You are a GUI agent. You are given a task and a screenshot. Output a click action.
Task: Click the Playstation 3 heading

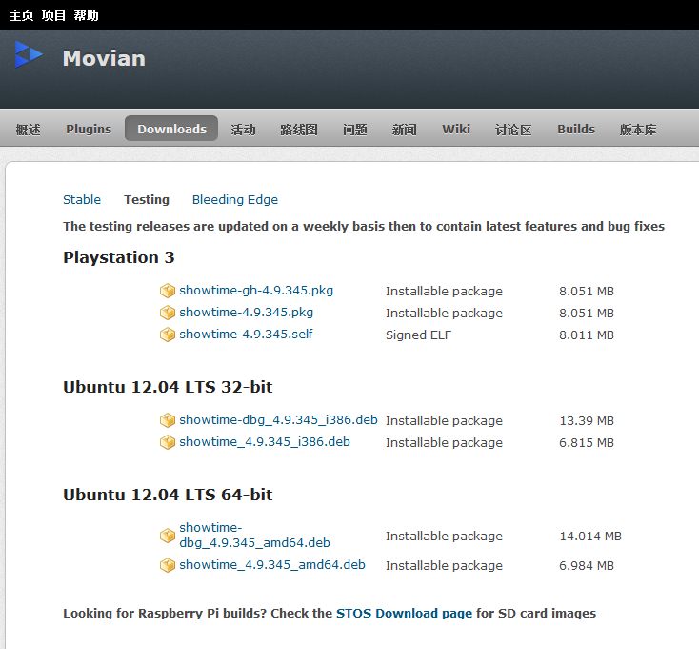point(119,257)
